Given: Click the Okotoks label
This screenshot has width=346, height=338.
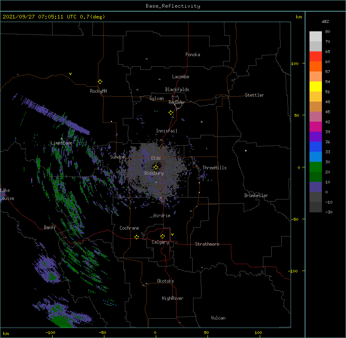Looking at the screenshot, I should (165, 281).
